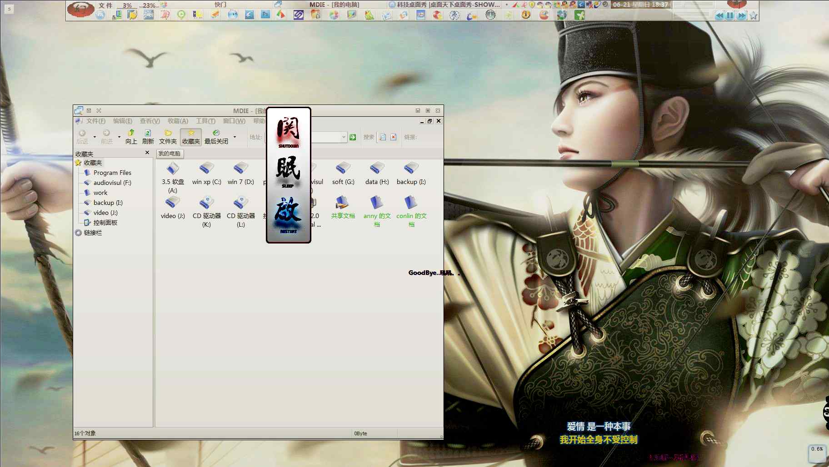This screenshot has width=829, height=467.
Task: Click the MDIE app icon in title bar
Action: coord(79,110)
